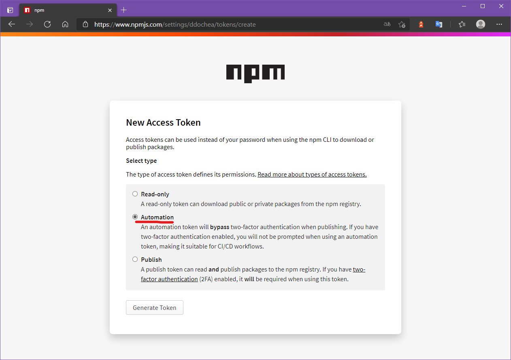Image resolution: width=511 pixels, height=360 pixels.
Task: Open the read aloud / translate icon
Action: [387, 24]
